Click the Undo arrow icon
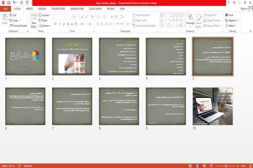Image resolution: width=253 pixels, height=168 pixels. 14,3
